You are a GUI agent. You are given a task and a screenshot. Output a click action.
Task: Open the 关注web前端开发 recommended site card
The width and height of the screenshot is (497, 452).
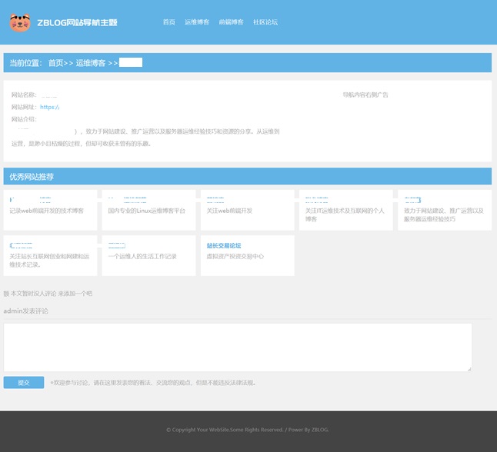coord(248,209)
